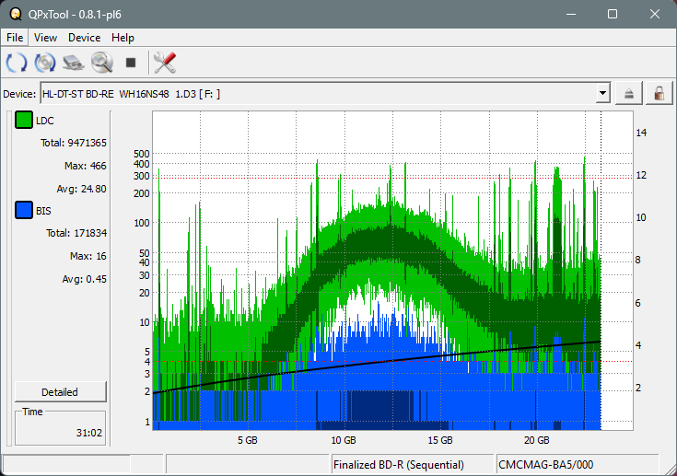Maximize the QPxTool window
This screenshot has width=677, height=476.
click(613, 14)
